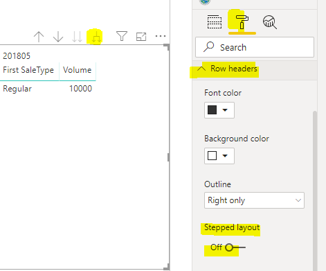
Task: Open the Outline dropdown showing Right only
Action: coord(254,200)
